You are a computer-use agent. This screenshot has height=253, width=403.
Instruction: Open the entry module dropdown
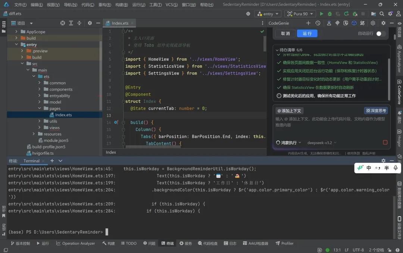tap(268, 14)
